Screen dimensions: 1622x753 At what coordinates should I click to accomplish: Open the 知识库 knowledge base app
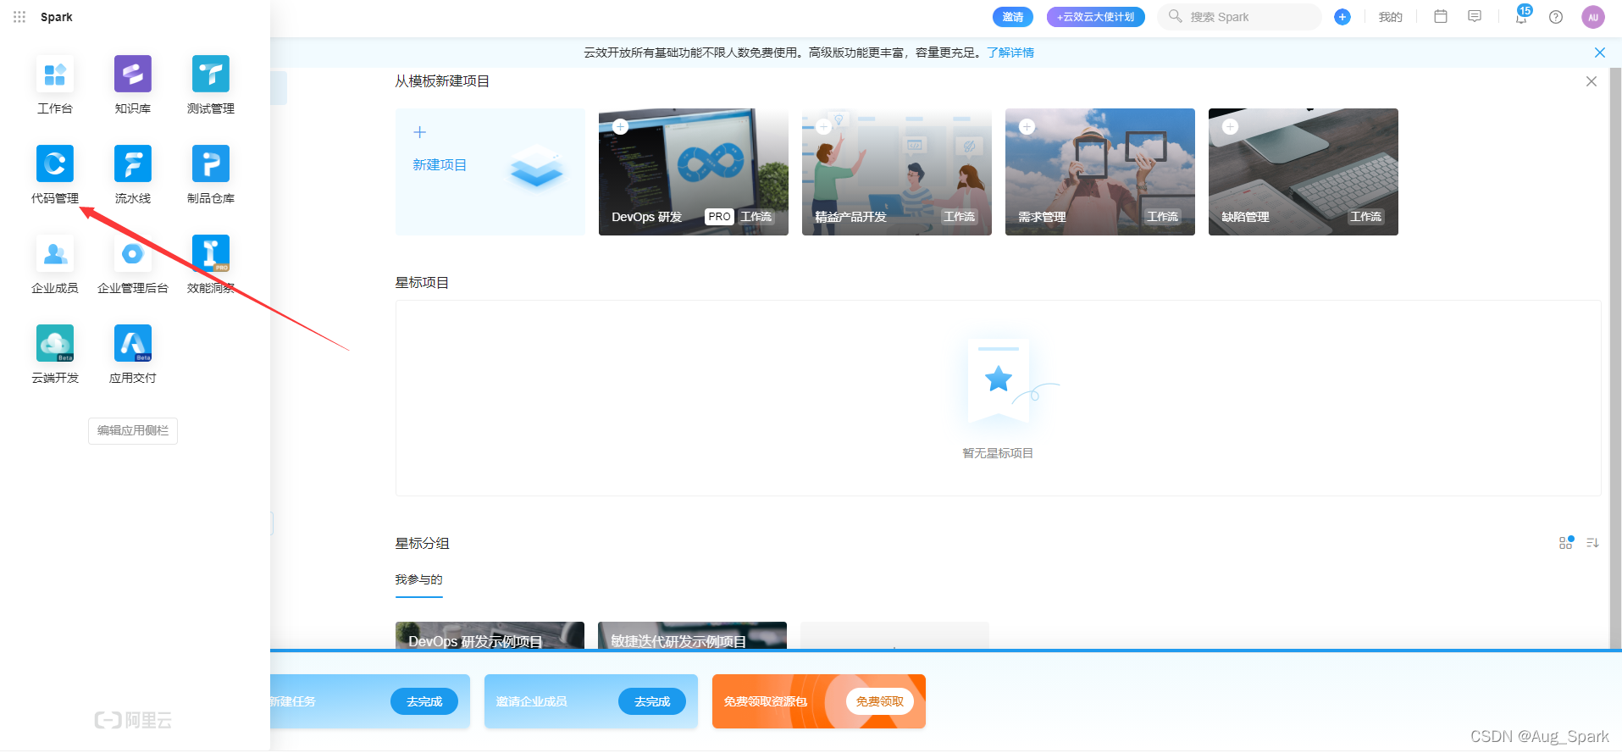coord(133,84)
